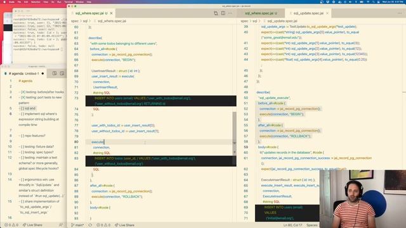Open the Terminal menu in menu bar

(x=69, y=2)
